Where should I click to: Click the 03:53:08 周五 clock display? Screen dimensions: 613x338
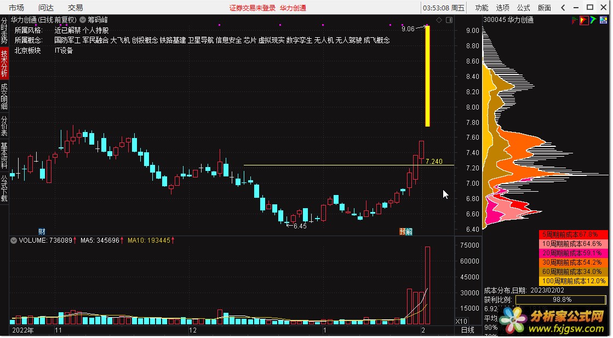tap(444, 8)
